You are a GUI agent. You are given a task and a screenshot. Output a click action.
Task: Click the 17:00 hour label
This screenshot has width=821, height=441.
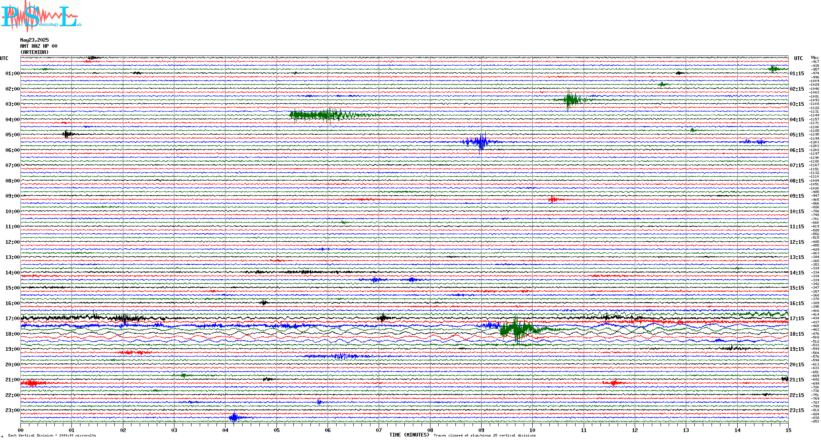point(12,318)
